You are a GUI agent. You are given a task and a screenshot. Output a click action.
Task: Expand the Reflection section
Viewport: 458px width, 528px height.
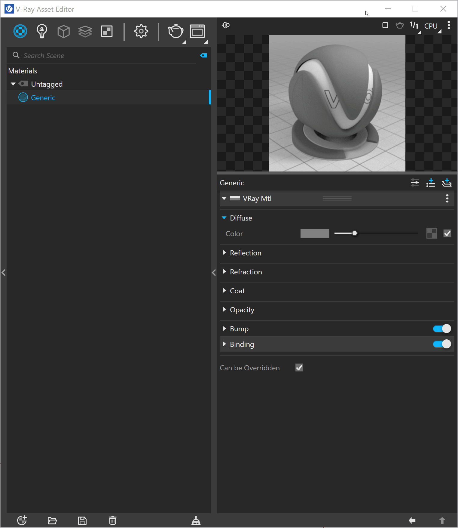coord(224,253)
